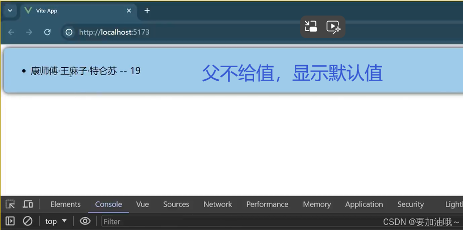463x230 pixels.
Task: Close the Vite App tab
Action: coord(129,11)
